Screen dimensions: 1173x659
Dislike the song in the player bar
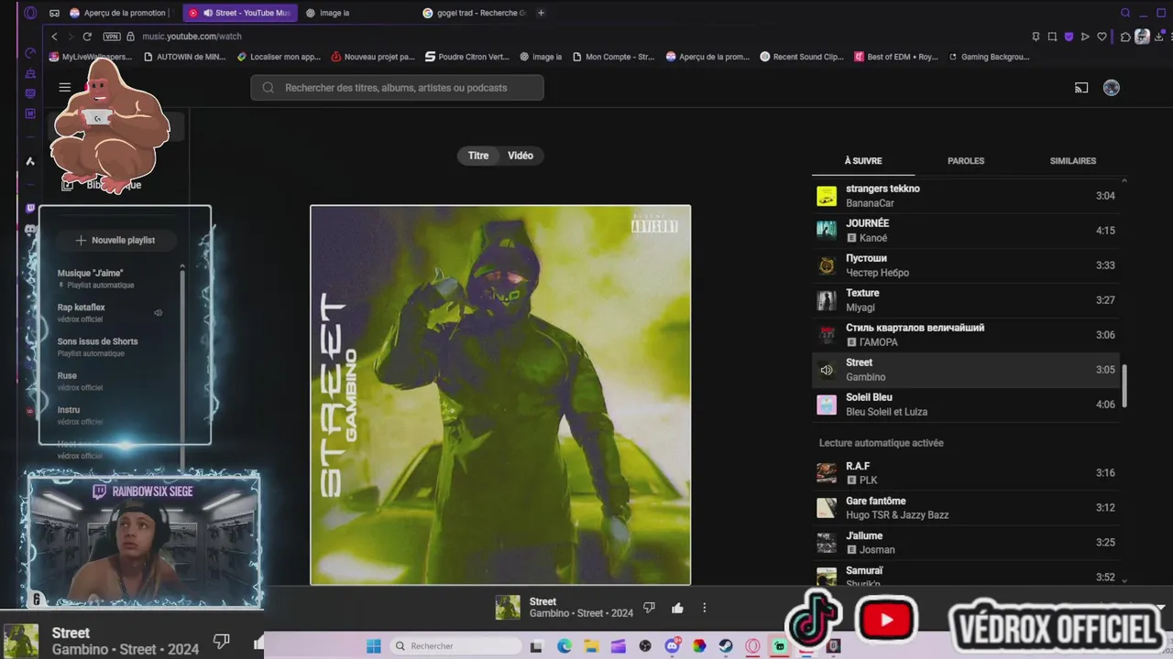tap(650, 608)
